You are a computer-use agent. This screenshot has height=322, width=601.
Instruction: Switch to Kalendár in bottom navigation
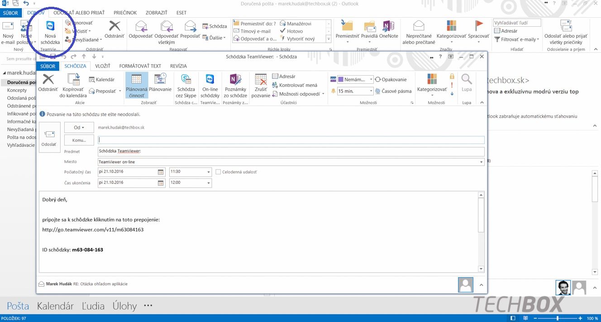point(55,306)
